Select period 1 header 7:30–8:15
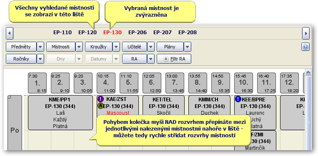The height and width of the screenshot is (156, 318). pyautogui.click(x=37, y=83)
